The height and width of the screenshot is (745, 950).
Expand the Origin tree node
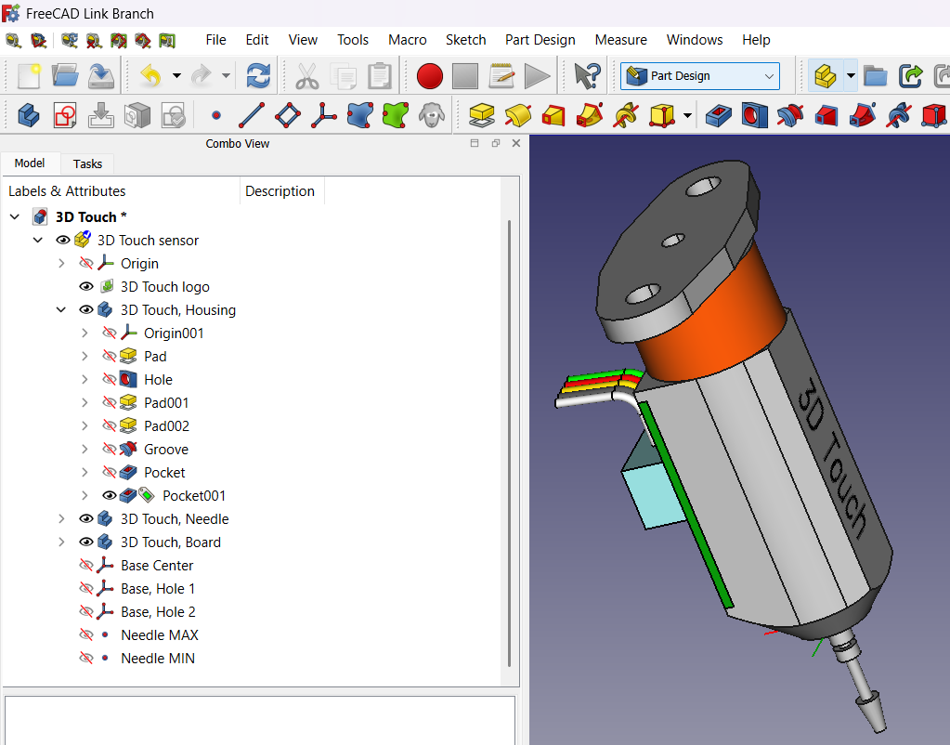[x=61, y=263]
